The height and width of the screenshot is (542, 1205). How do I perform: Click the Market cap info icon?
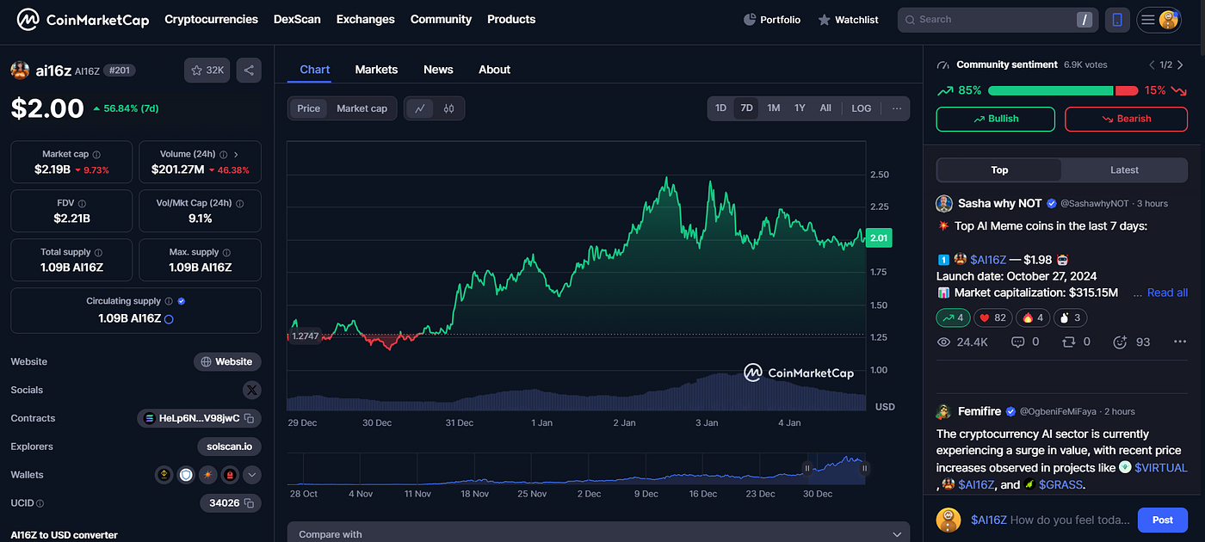96,154
